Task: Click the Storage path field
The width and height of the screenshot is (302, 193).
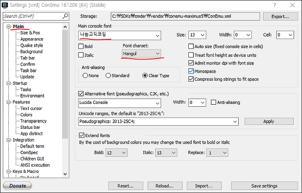Action: pos(185,16)
